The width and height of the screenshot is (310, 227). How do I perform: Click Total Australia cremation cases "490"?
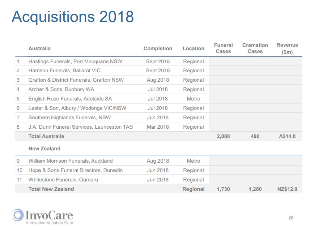[255, 136]
